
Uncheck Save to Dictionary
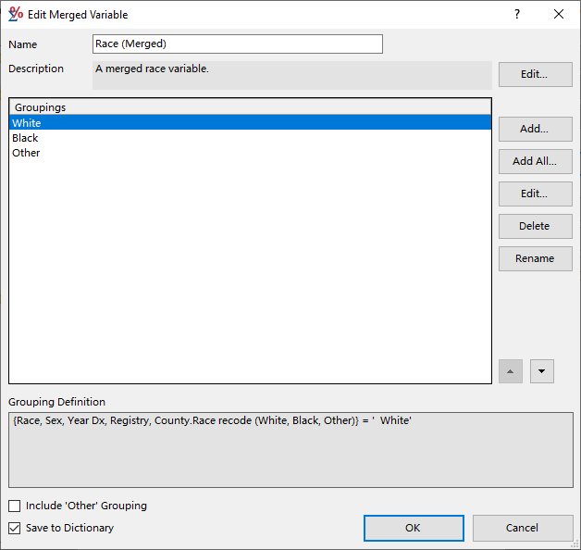pos(15,528)
